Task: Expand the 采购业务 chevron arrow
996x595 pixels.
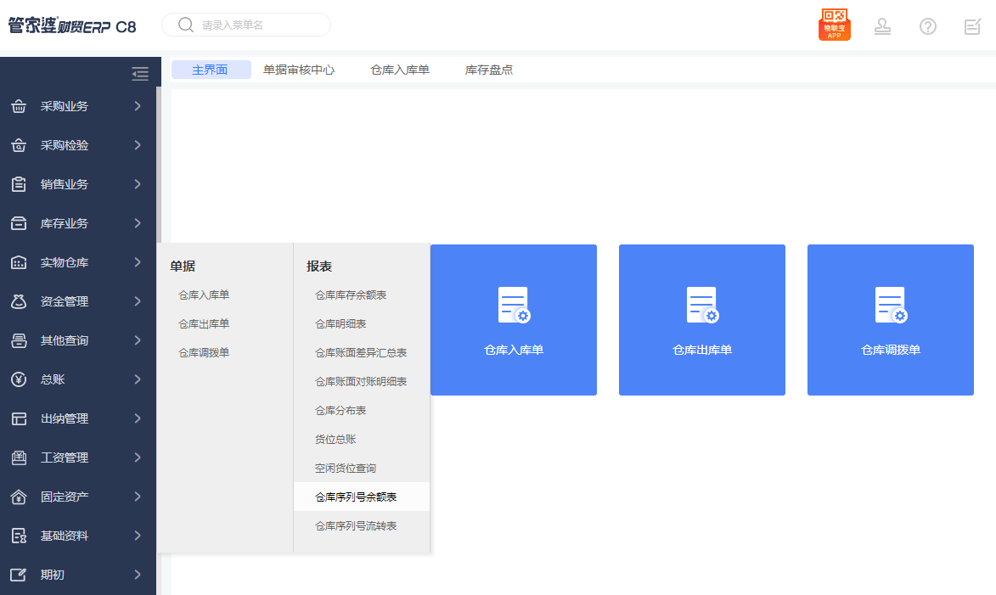Action: pos(138,106)
